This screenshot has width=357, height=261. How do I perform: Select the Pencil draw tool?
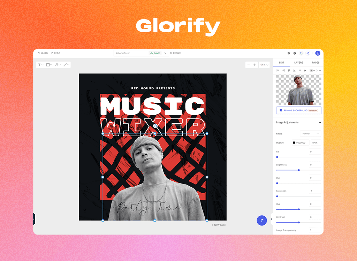65,65
